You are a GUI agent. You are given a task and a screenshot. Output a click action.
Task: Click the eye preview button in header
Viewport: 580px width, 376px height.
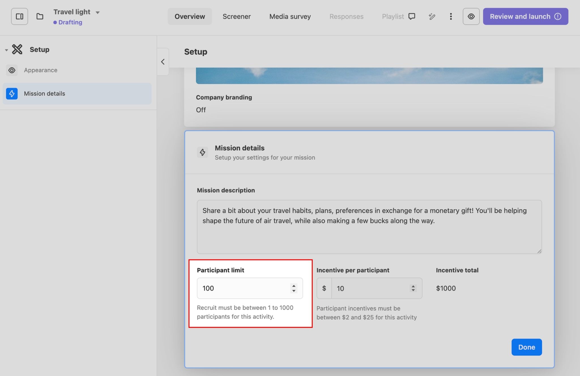[x=471, y=16]
